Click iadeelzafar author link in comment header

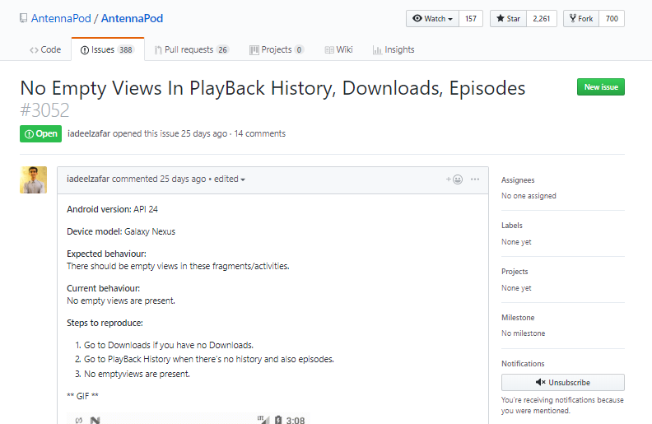(x=88, y=179)
